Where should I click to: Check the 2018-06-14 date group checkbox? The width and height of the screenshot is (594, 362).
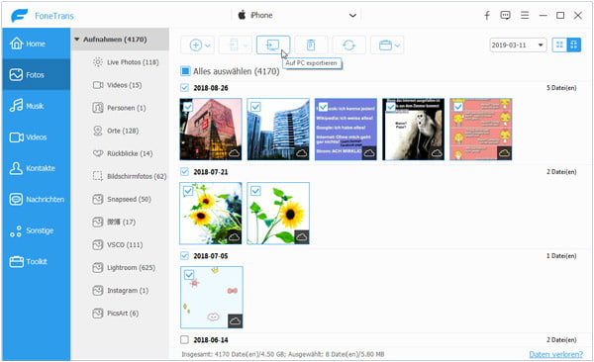click(184, 339)
